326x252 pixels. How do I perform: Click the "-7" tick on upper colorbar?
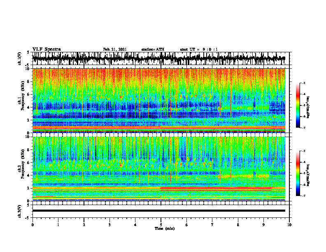pos(303,128)
